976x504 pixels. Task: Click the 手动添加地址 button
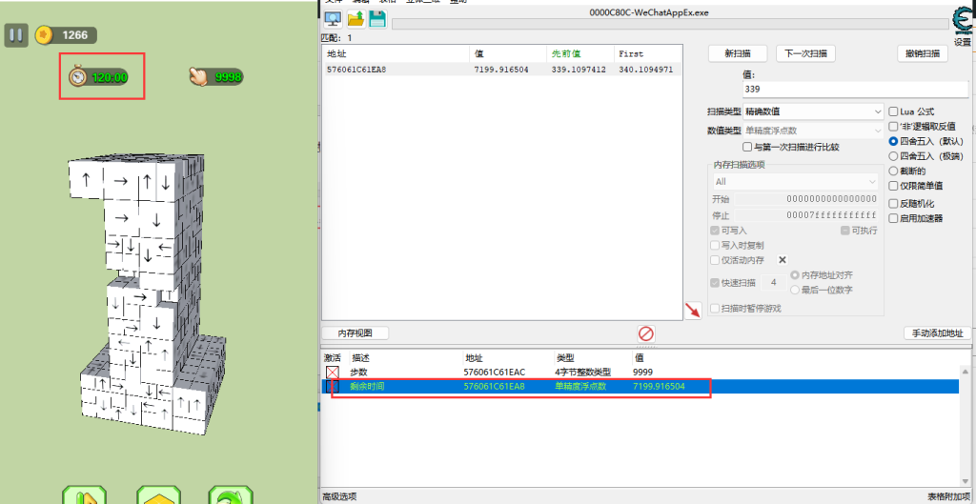(x=938, y=333)
